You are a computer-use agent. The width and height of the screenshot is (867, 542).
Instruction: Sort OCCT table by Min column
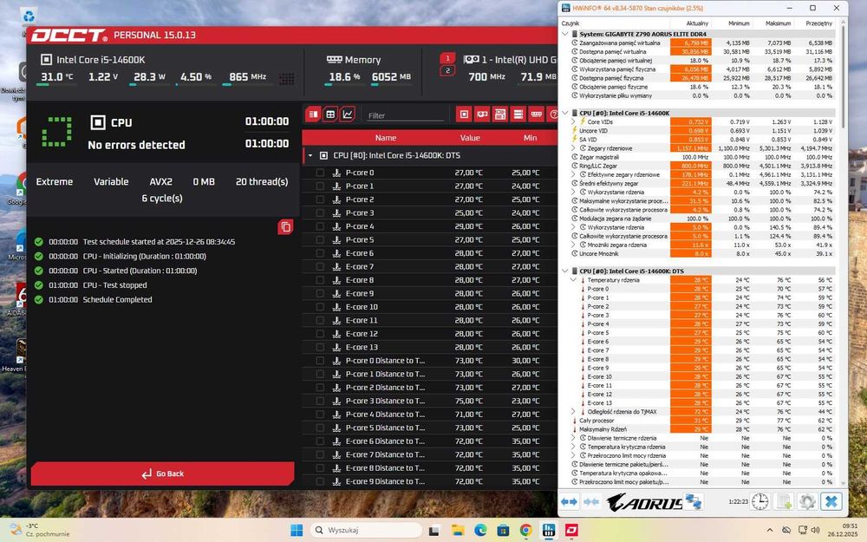[x=530, y=138]
